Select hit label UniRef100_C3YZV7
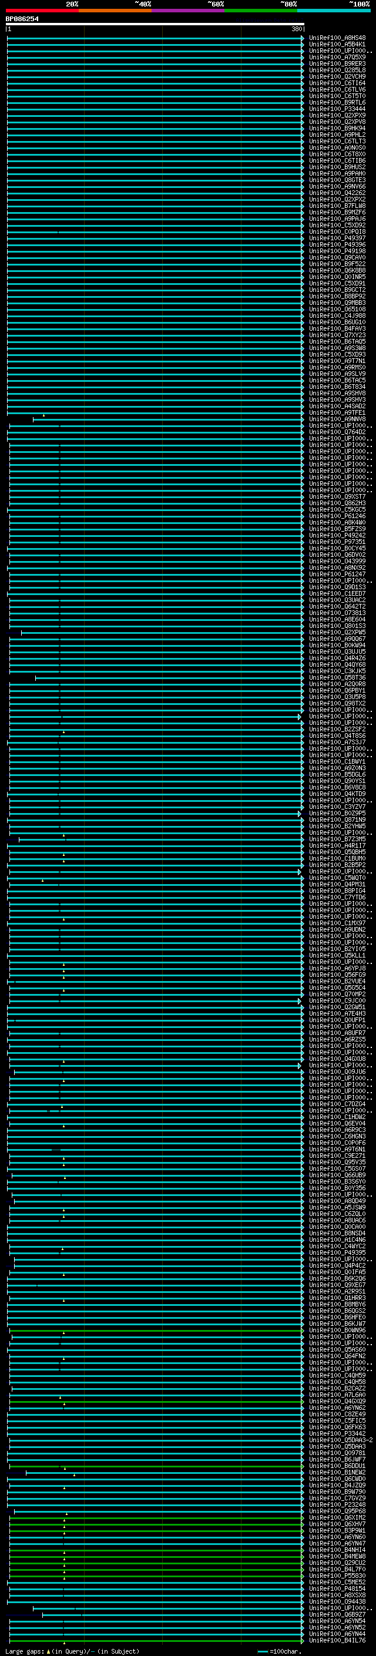This screenshot has height=1656, width=376. click(x=337, y=807)
